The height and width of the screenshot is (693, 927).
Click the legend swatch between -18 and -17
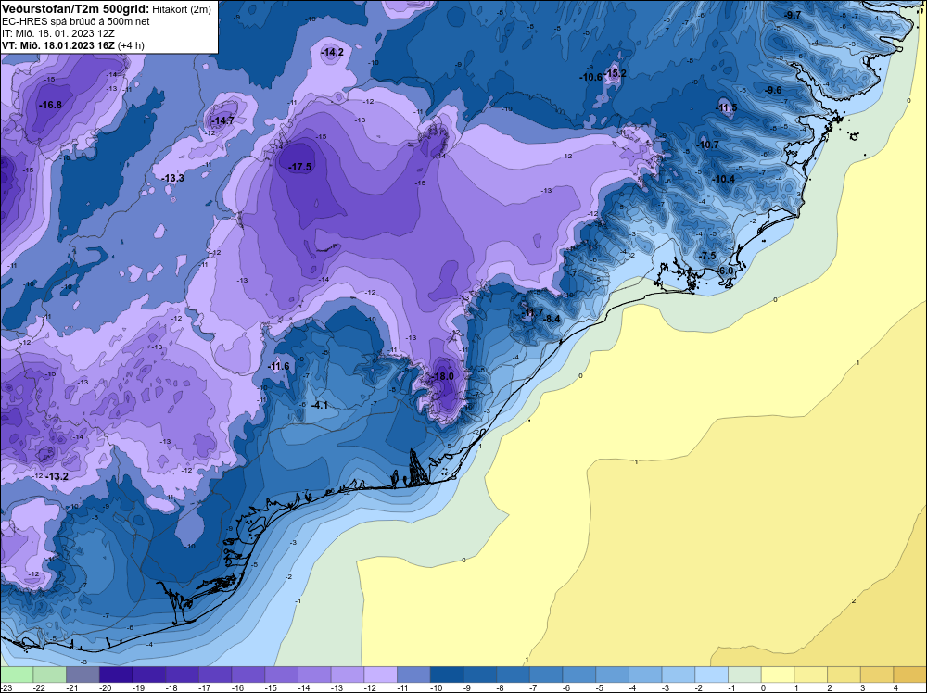(x=182, y=674)
